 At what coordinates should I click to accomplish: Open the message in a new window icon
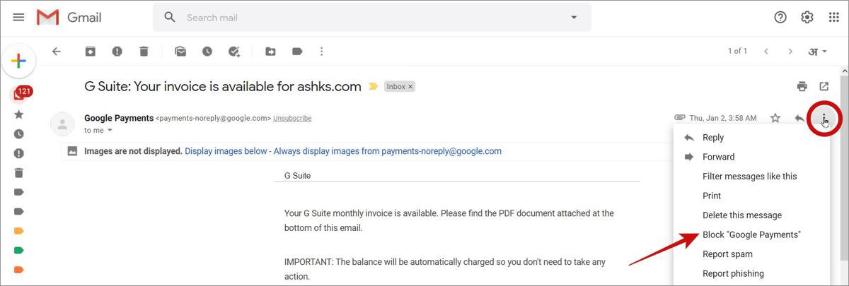click(x=824, y=86)
